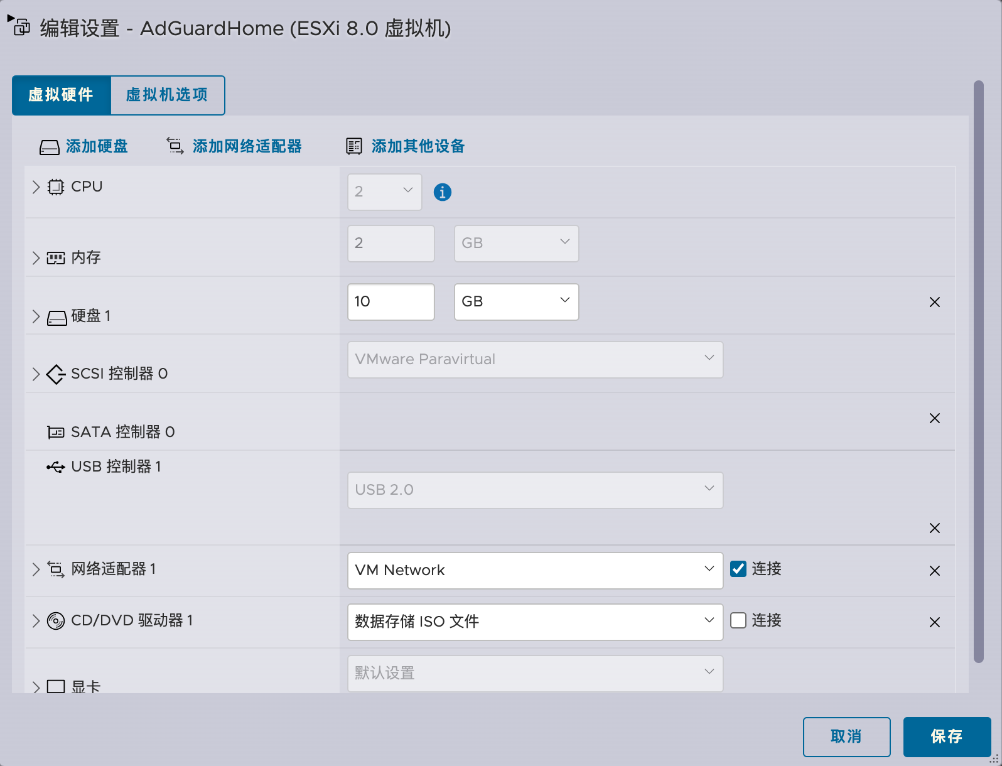Expand the CPU row
Viewport: 1002px width, 766px height.
(x=36, y=187)
